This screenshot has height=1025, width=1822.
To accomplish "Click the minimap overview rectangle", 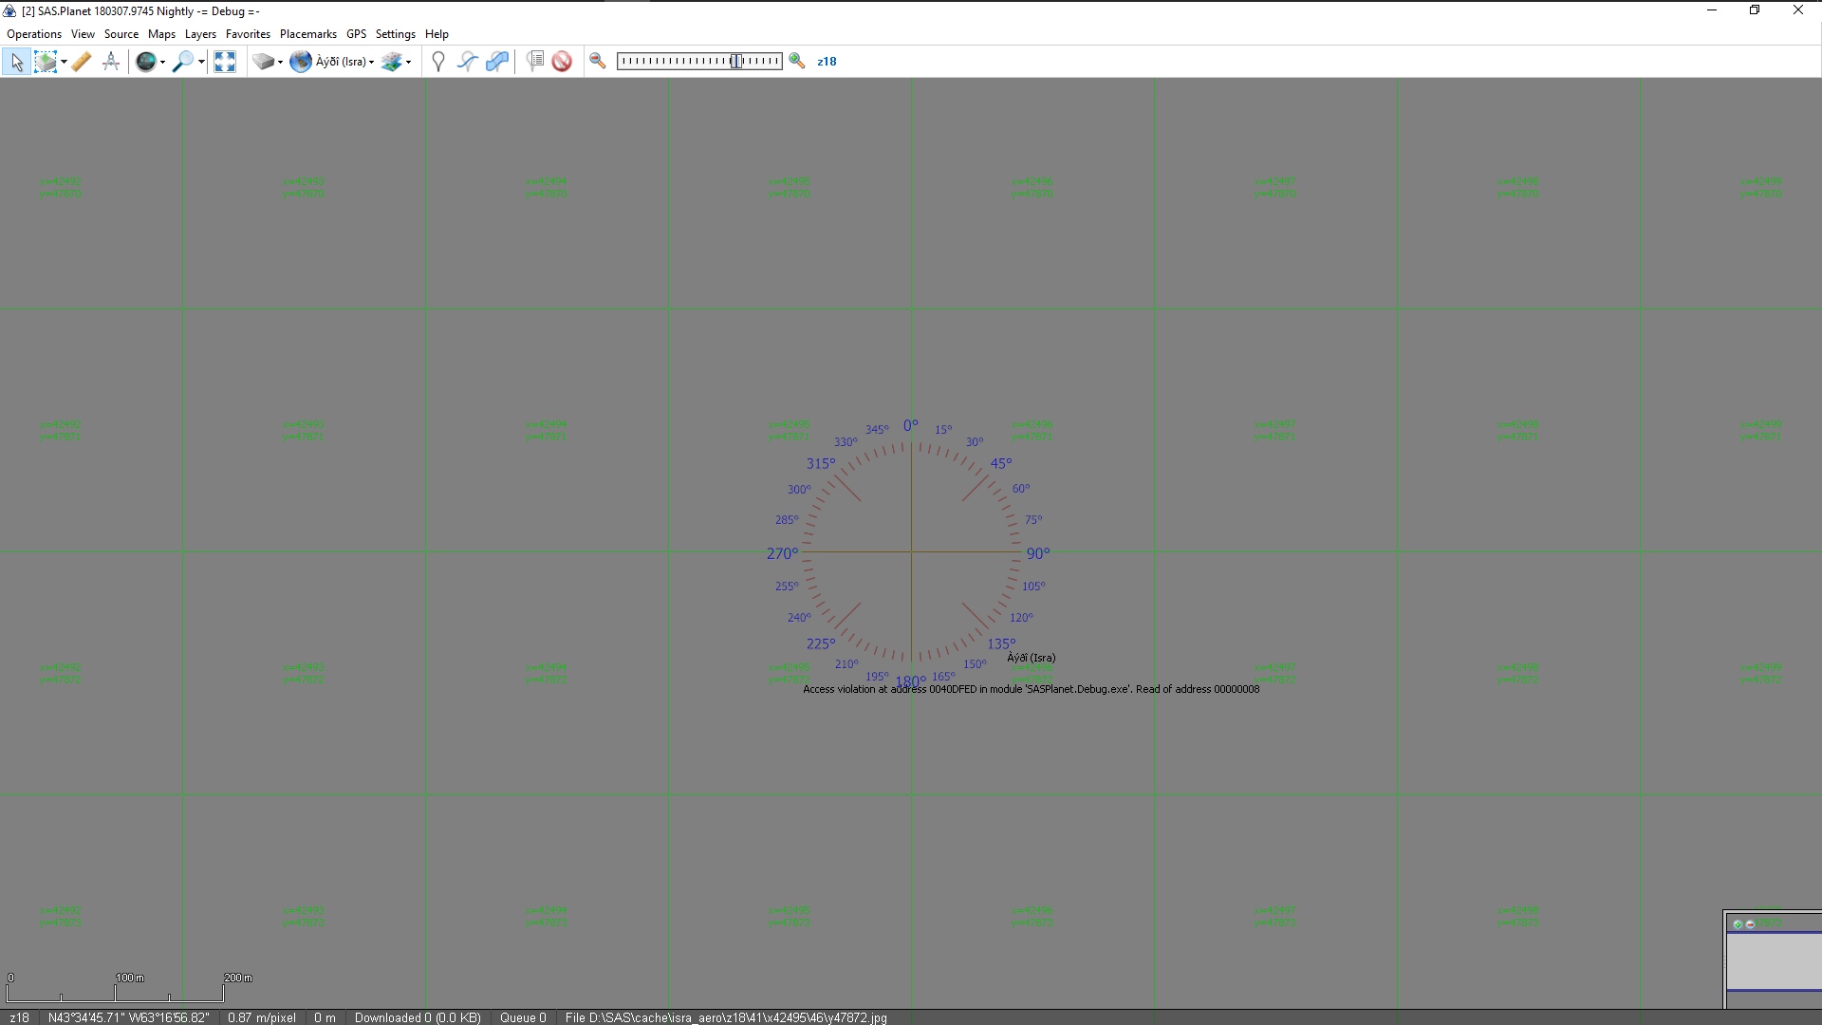I will pyautogui.click(x=1773, y=960).
